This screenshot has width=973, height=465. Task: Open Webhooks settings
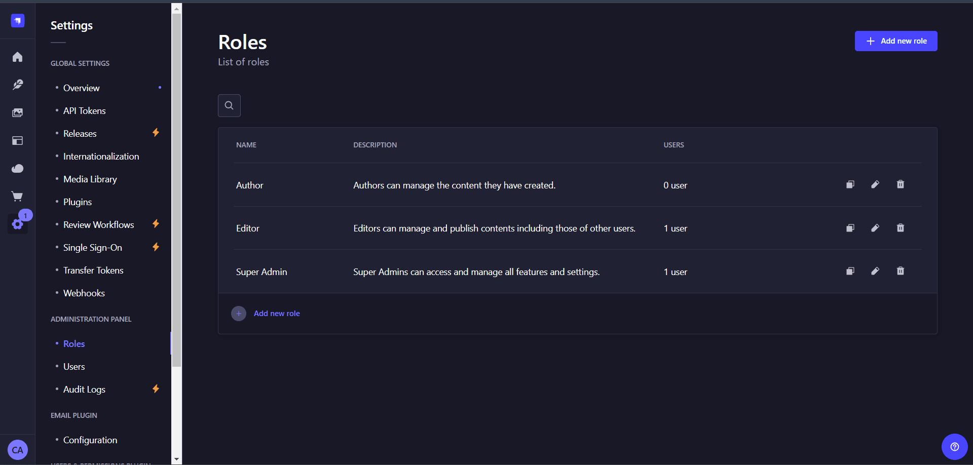click(x=84, y=293)
